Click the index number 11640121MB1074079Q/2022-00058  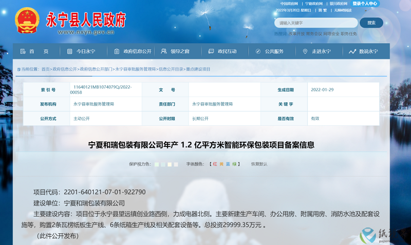(x=101, y=89)
